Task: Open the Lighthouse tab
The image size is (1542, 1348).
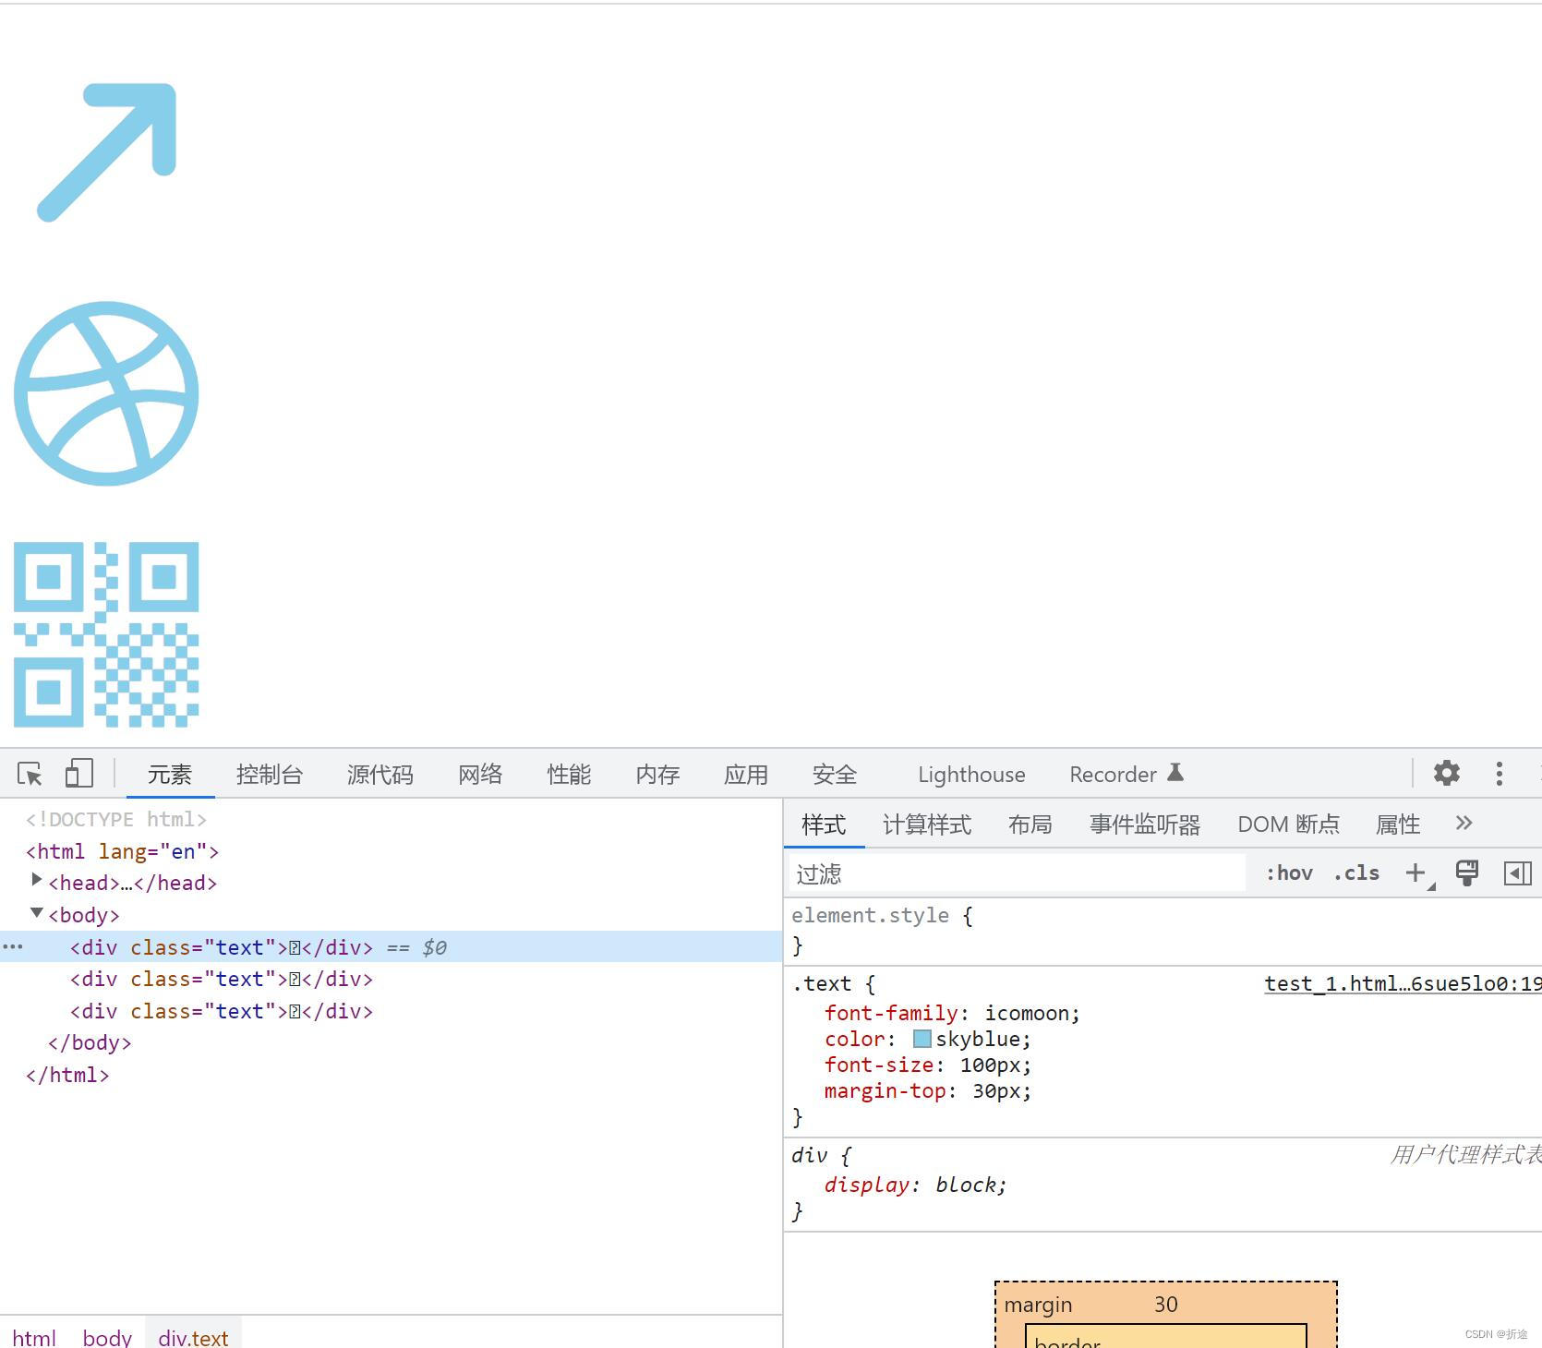Action: click(x=971, y=775)
